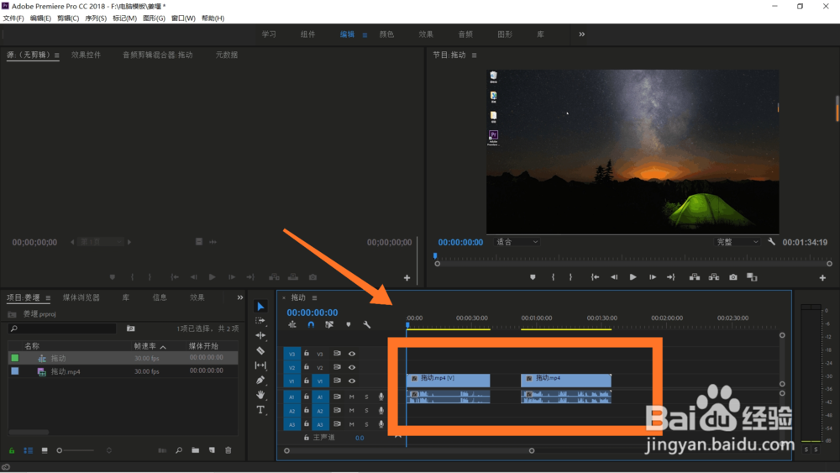Click the Lift button in Program monitor
The image size is (840, 473).
[x=695, y=277]
